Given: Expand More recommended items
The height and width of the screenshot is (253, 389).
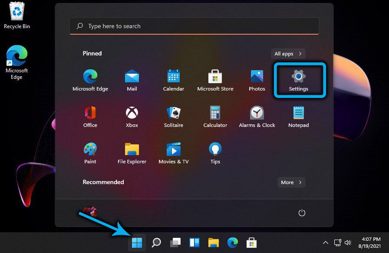Looking at the screenshot, I should tap(291, 182).
